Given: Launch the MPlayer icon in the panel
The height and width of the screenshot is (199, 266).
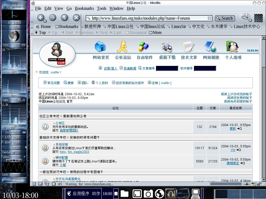Looking at the screenshot, I should tap(183, 194).
